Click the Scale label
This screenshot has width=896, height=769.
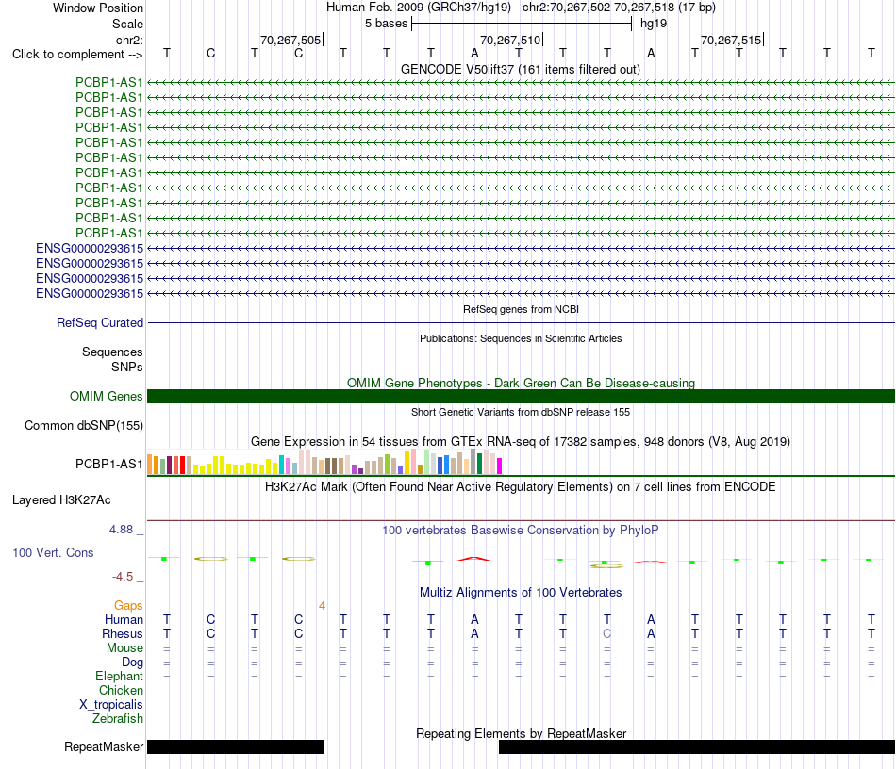point(127,24)
